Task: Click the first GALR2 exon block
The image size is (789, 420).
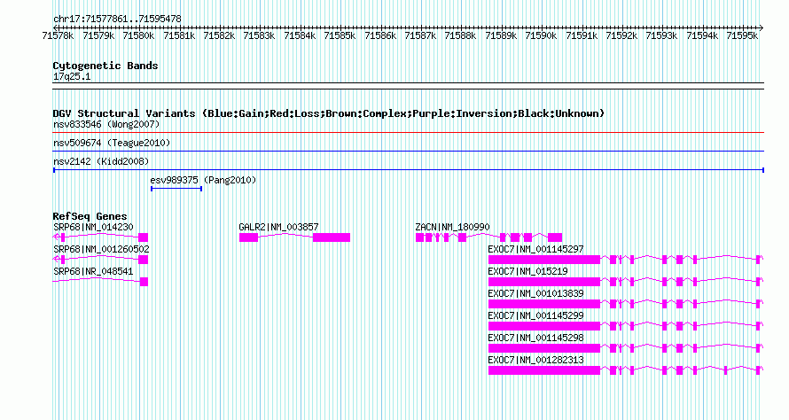Action: coord(248,237)
